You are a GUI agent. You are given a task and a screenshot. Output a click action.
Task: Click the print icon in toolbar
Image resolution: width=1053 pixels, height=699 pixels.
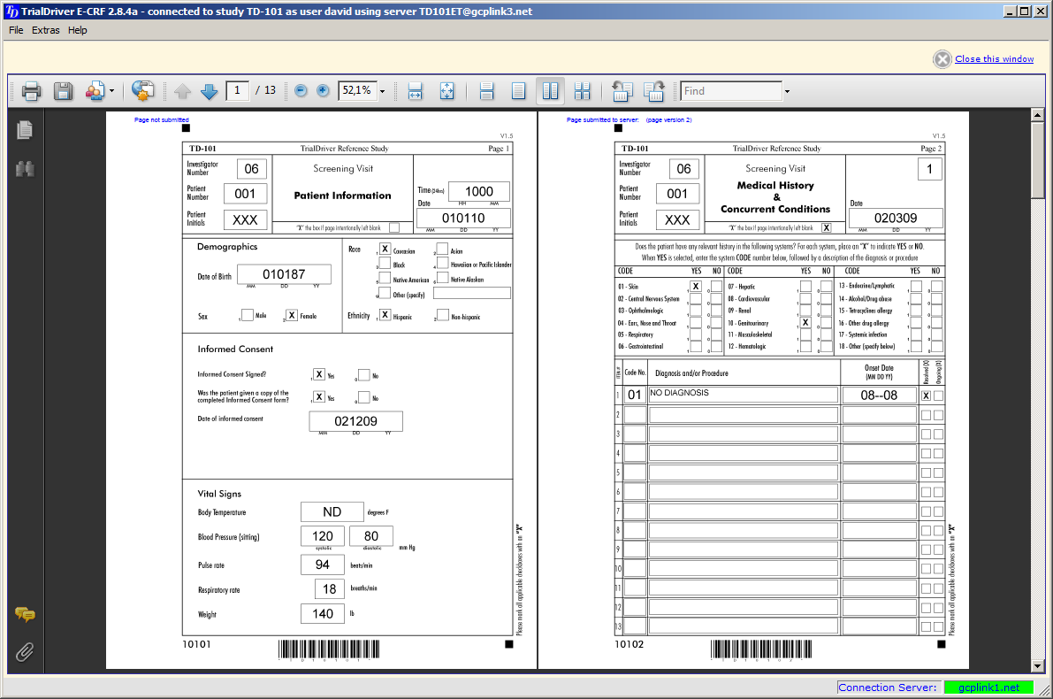[32, 90]
